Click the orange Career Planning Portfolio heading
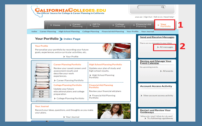Image resolution: width=202 pixels, height=126 pixels. [x=67, y=65]
